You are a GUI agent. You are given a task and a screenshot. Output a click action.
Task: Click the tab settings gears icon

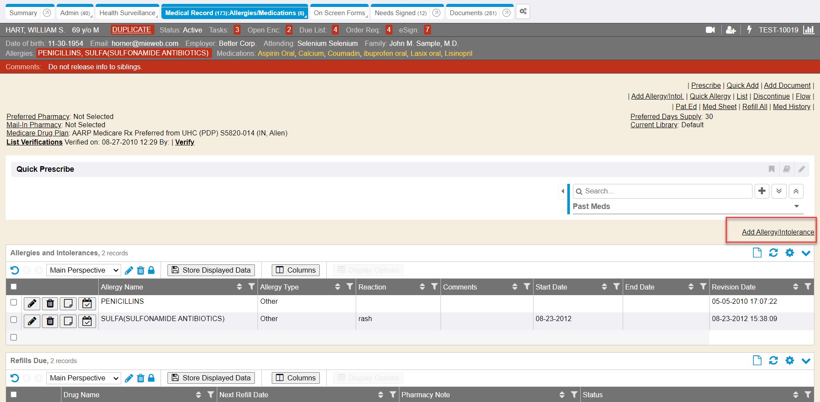523,12
